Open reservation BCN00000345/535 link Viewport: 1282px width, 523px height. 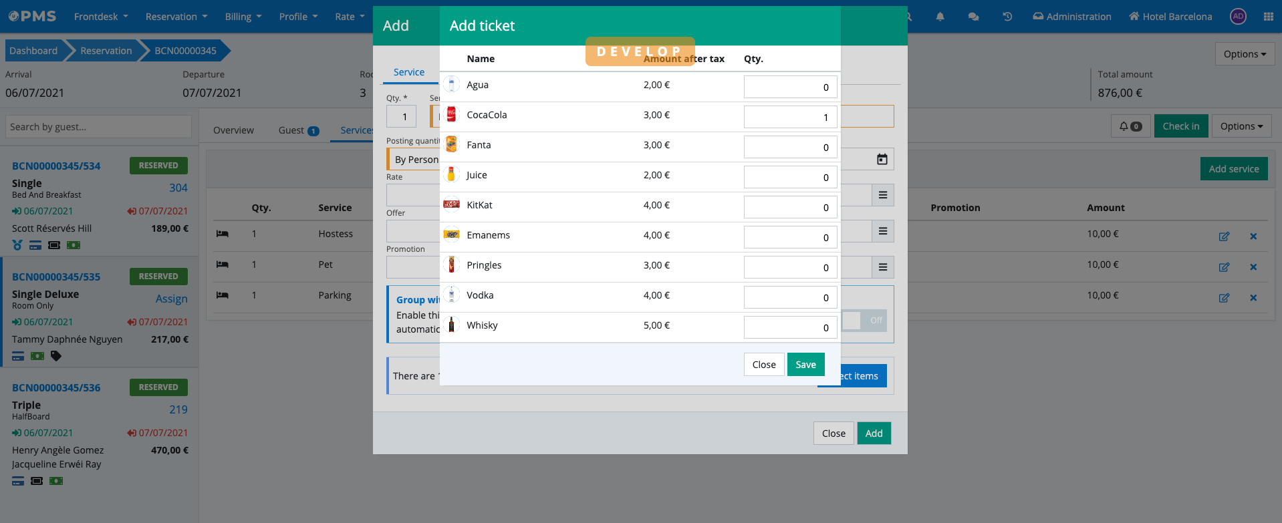(56, 277)
